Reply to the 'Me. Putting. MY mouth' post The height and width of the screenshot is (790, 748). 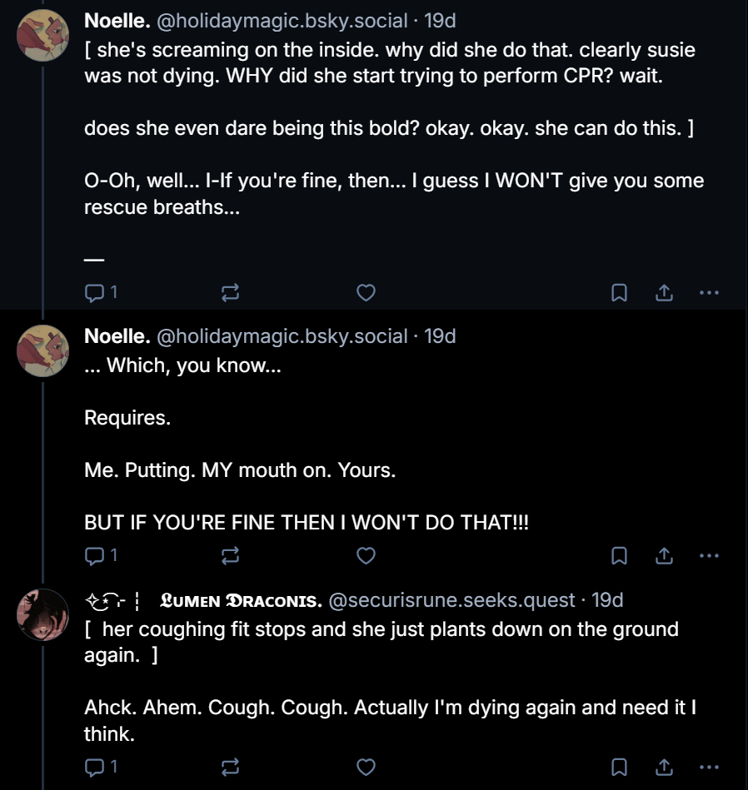tap(102, 555)
